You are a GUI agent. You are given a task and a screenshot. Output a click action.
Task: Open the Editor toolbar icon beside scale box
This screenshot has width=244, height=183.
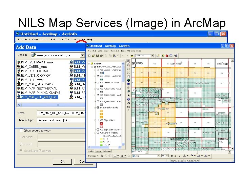tap(158, 56)
